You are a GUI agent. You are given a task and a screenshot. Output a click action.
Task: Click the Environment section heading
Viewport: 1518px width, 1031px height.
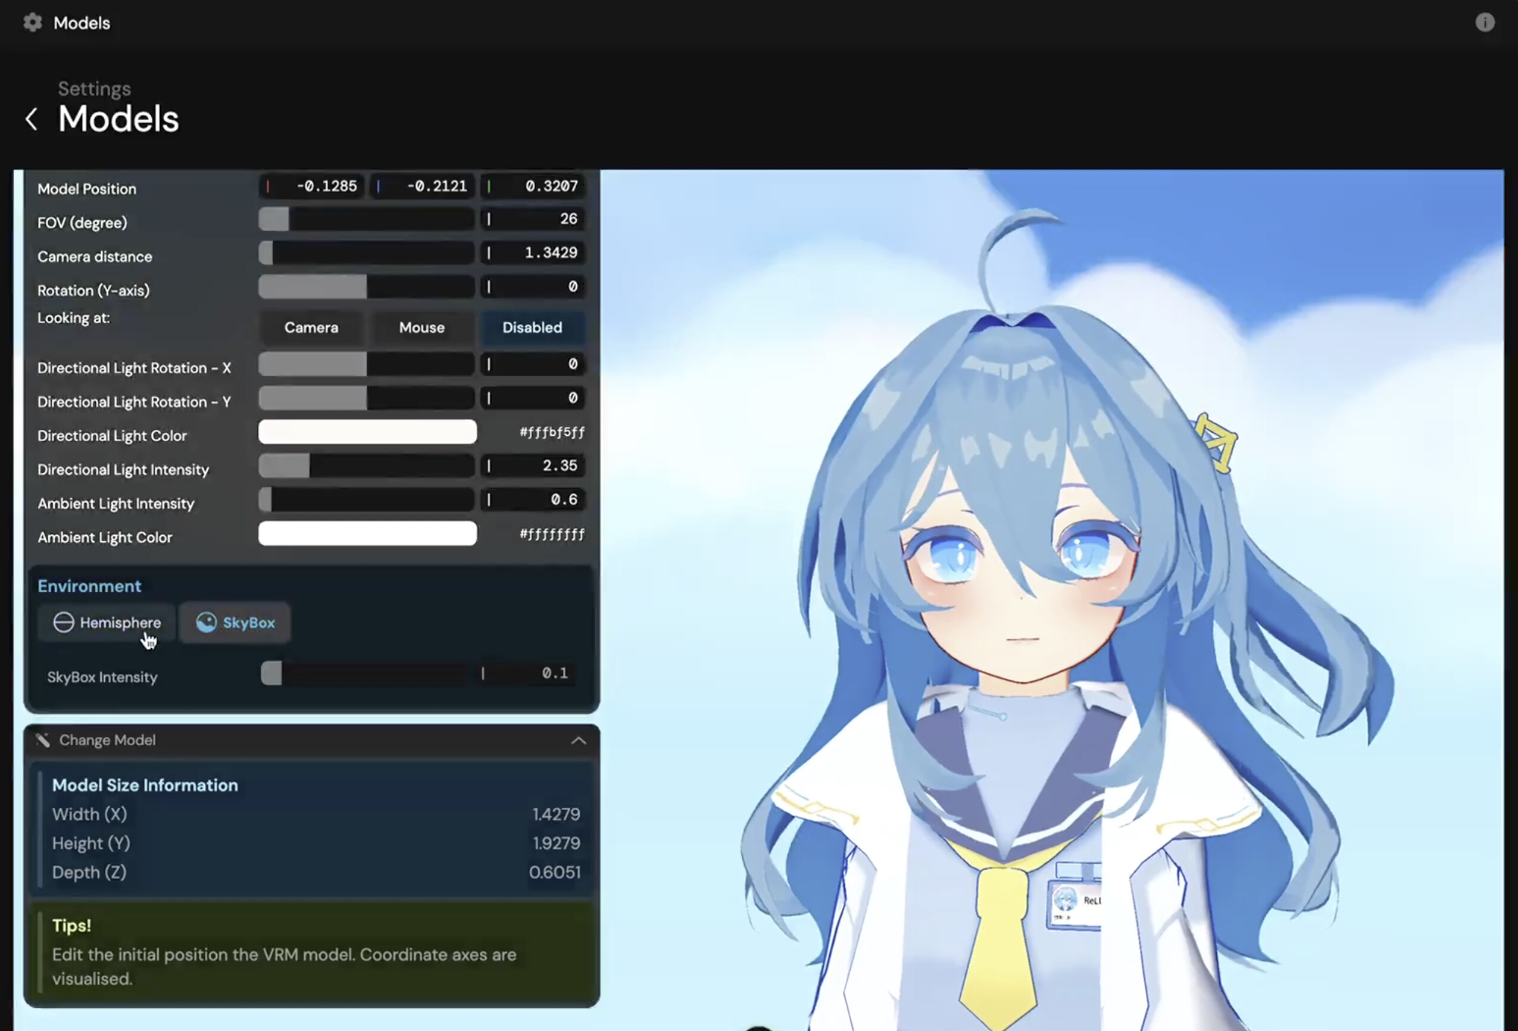coord(89,586)
